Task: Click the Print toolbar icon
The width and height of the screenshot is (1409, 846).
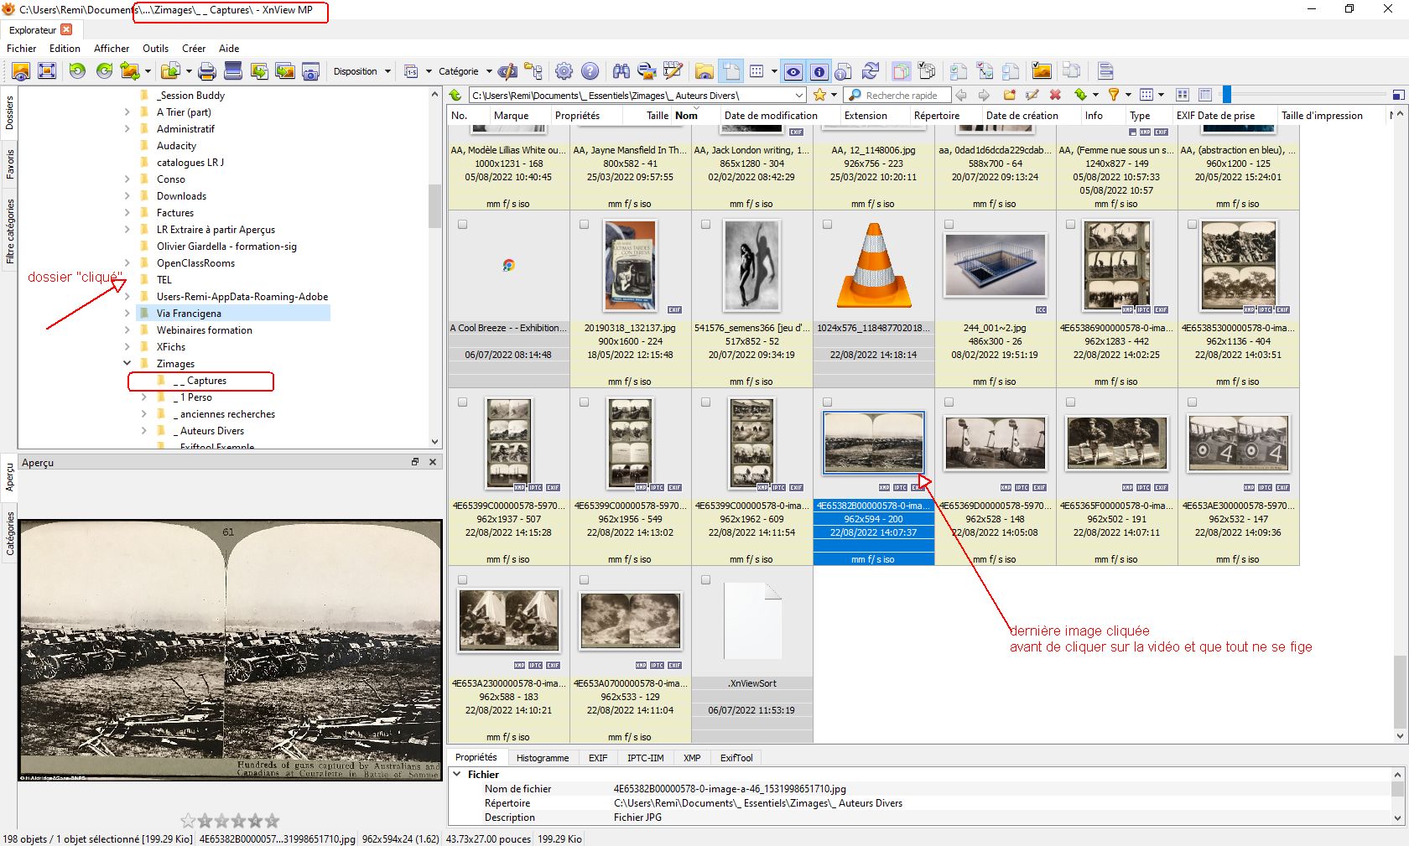Action: pos(207,71)
